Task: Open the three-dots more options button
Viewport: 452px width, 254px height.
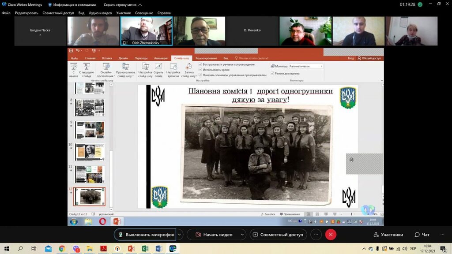Action: point(316,235)
